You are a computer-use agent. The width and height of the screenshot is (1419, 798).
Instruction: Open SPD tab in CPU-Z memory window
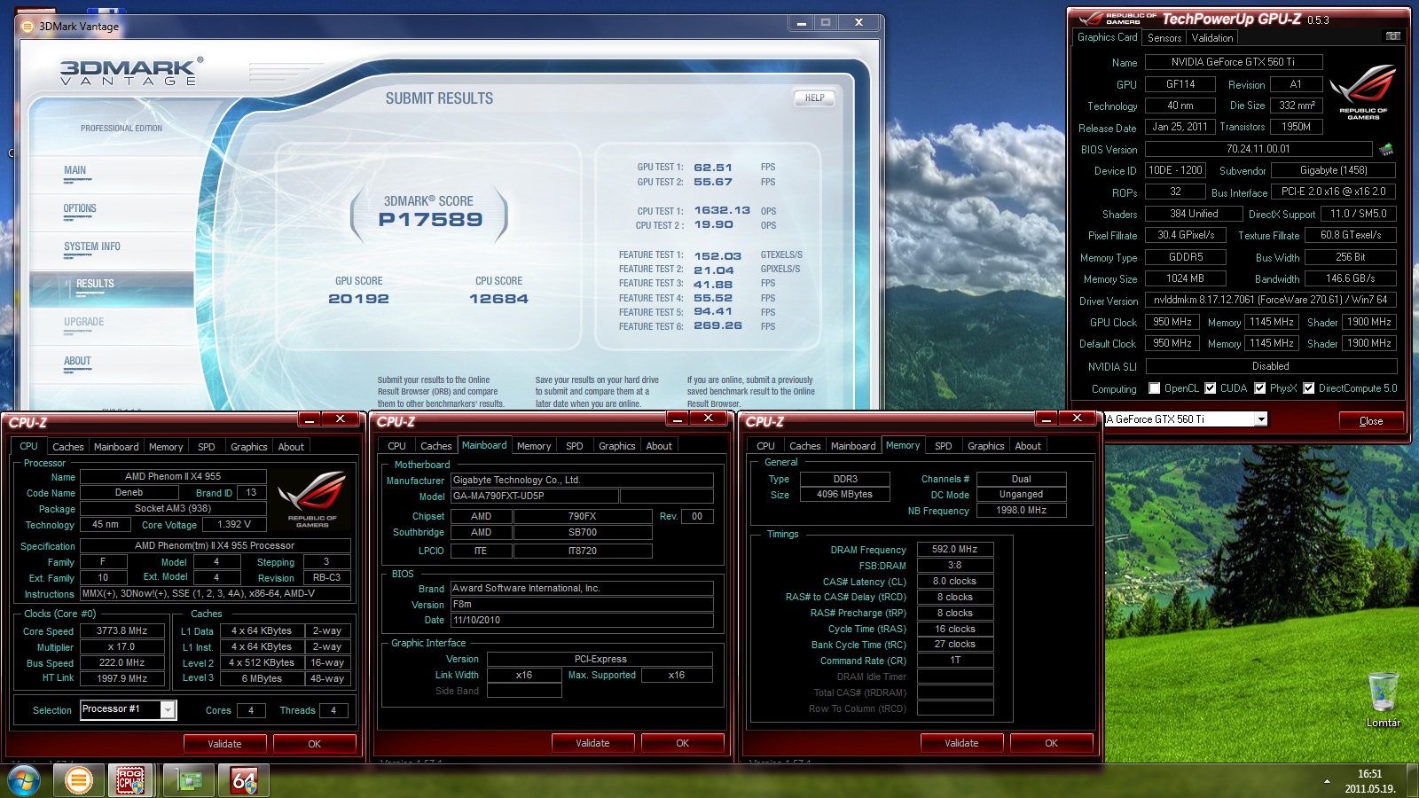tap(944, 446)
